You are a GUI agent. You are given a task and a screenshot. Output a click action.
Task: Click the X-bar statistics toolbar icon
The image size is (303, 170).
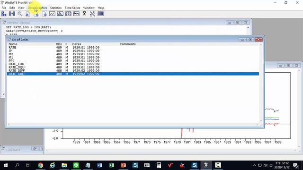pos(84,14)
